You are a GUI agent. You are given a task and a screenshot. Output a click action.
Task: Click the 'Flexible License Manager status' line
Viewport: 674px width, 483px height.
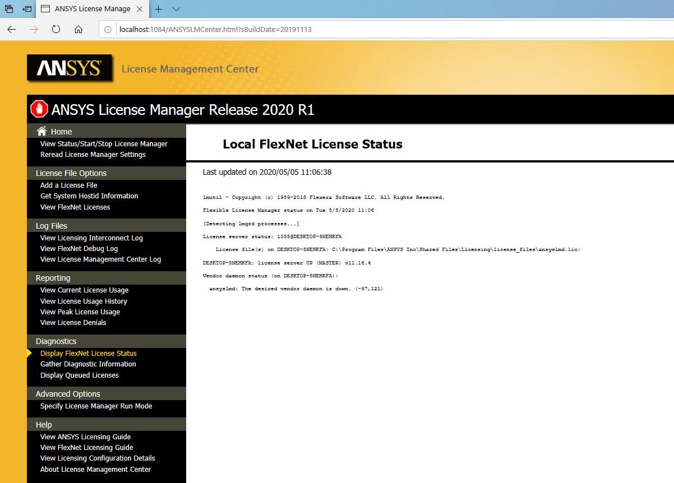[x=288, y=210]
